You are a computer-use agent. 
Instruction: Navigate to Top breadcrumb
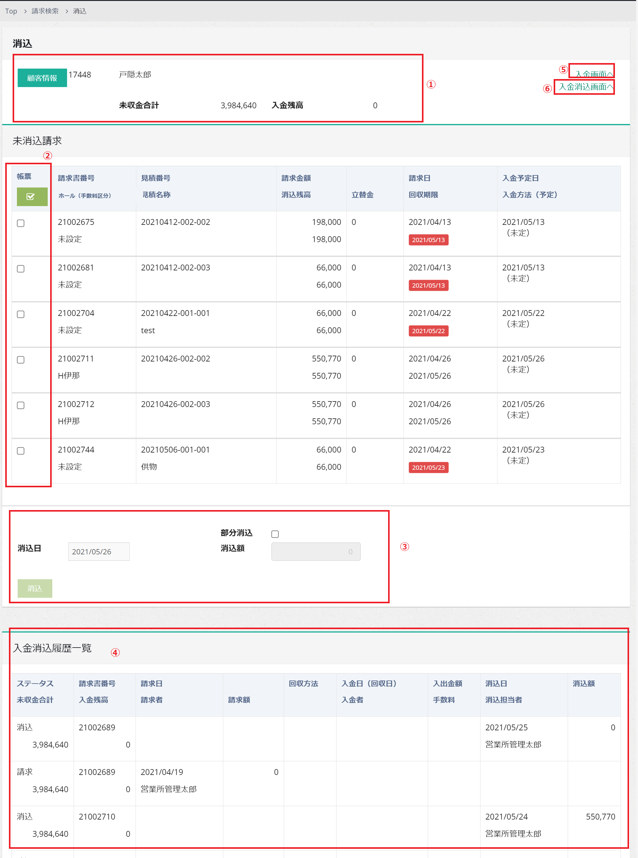pos(11,11)
